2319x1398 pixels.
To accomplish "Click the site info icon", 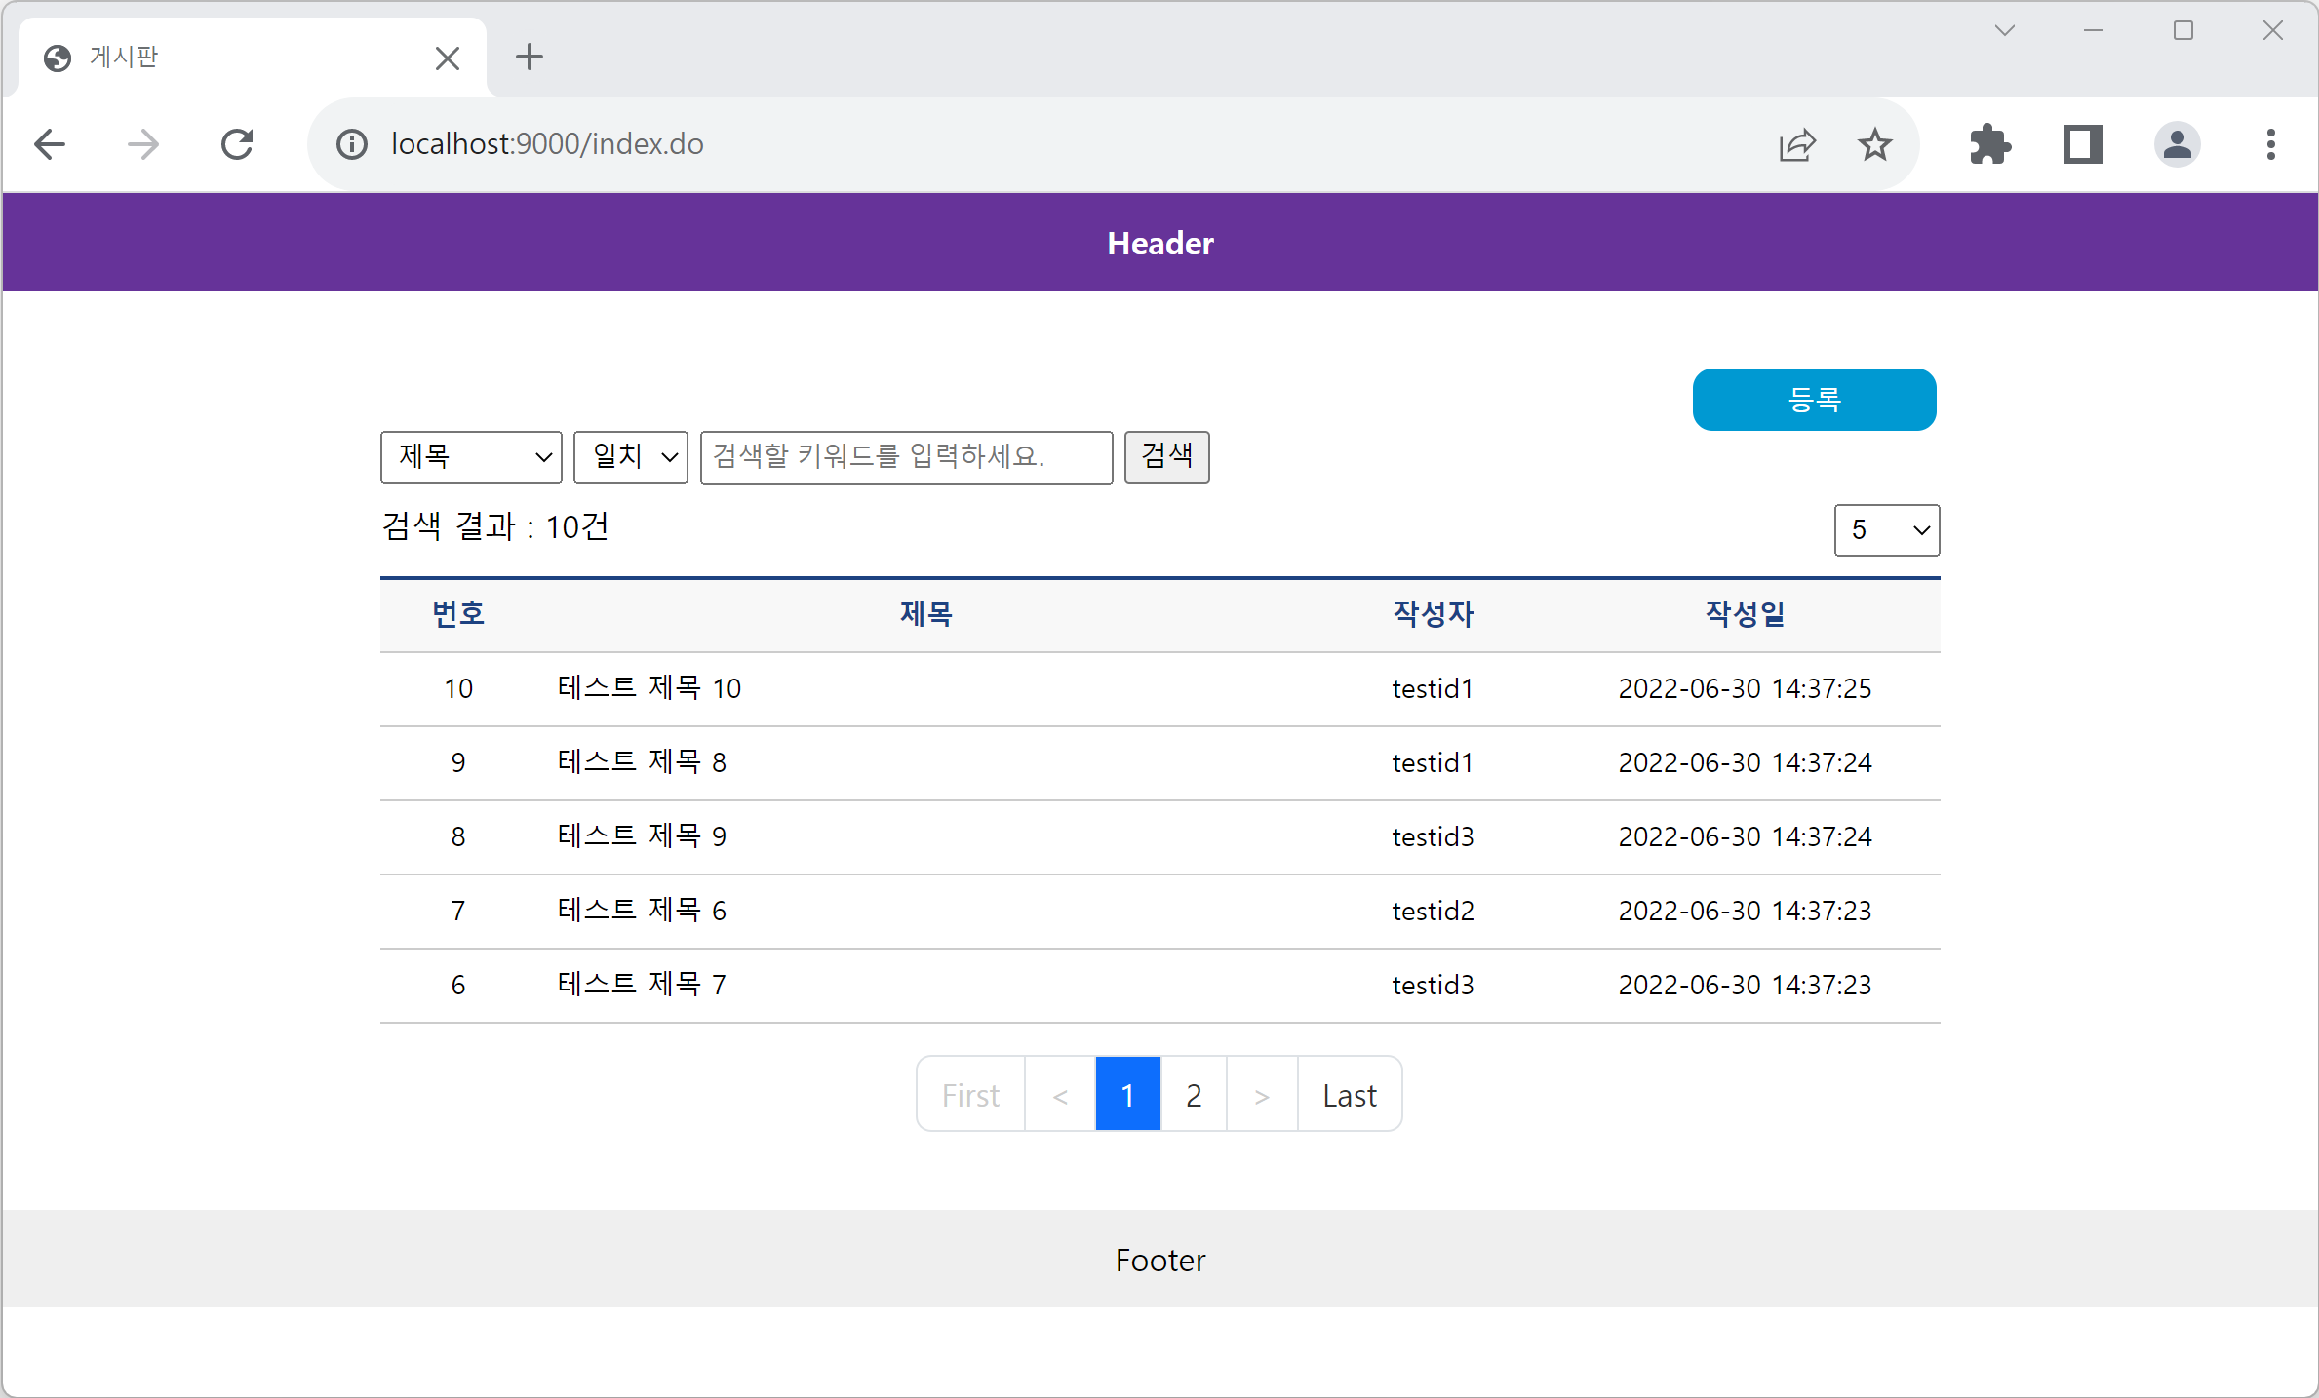I will (351, 144).
